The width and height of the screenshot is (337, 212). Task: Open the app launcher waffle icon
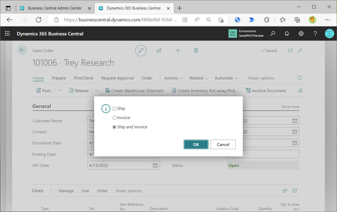pos(7,34)
